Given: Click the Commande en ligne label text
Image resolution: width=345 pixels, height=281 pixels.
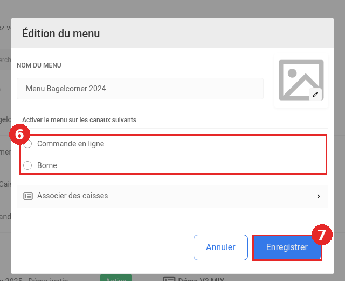Looking at the screenshot, I should [71, 144].
